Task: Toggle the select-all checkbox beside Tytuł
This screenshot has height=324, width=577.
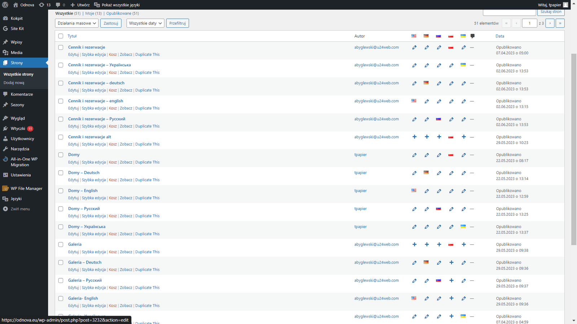Action: coord(61,36)
